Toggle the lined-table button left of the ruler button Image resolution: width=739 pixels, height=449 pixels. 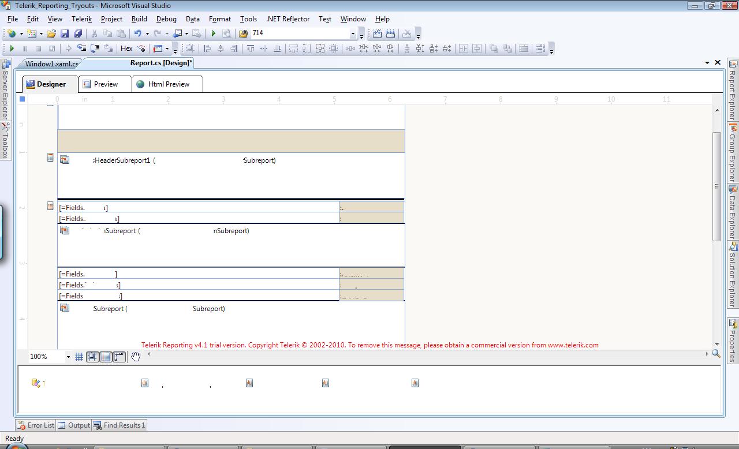point(106,357)
